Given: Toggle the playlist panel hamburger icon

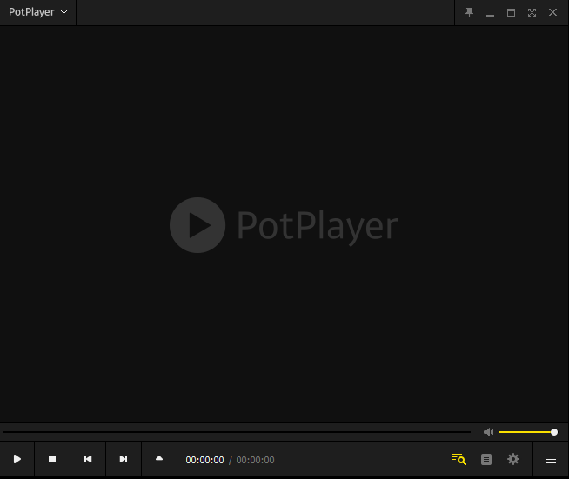Looking at the screenshot, I should click(551, 459).
